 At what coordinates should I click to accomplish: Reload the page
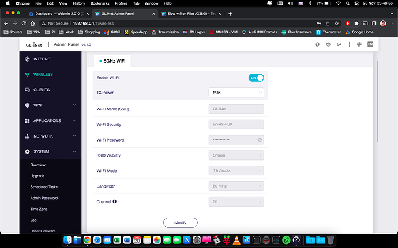tap(24, 24)
